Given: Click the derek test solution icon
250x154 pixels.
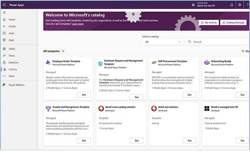Looking at the screenshot, I should 154,108.
